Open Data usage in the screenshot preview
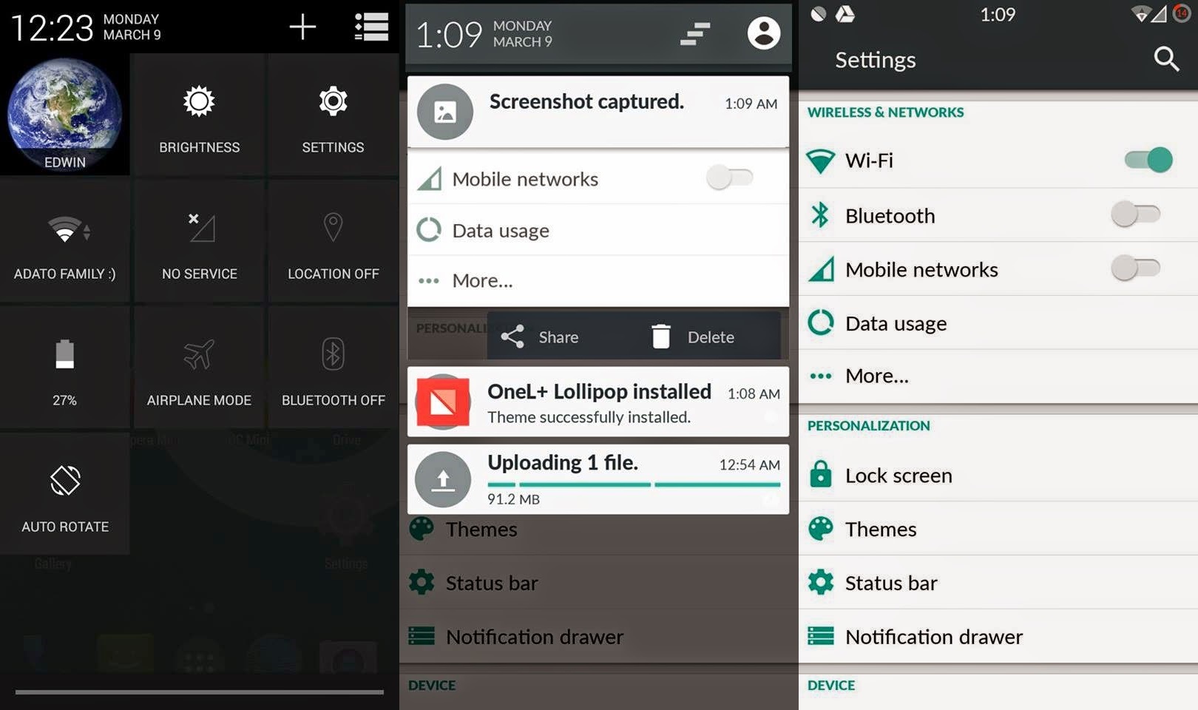The image size is (1198, 710). pyautogui.click(x=598, y=230)
